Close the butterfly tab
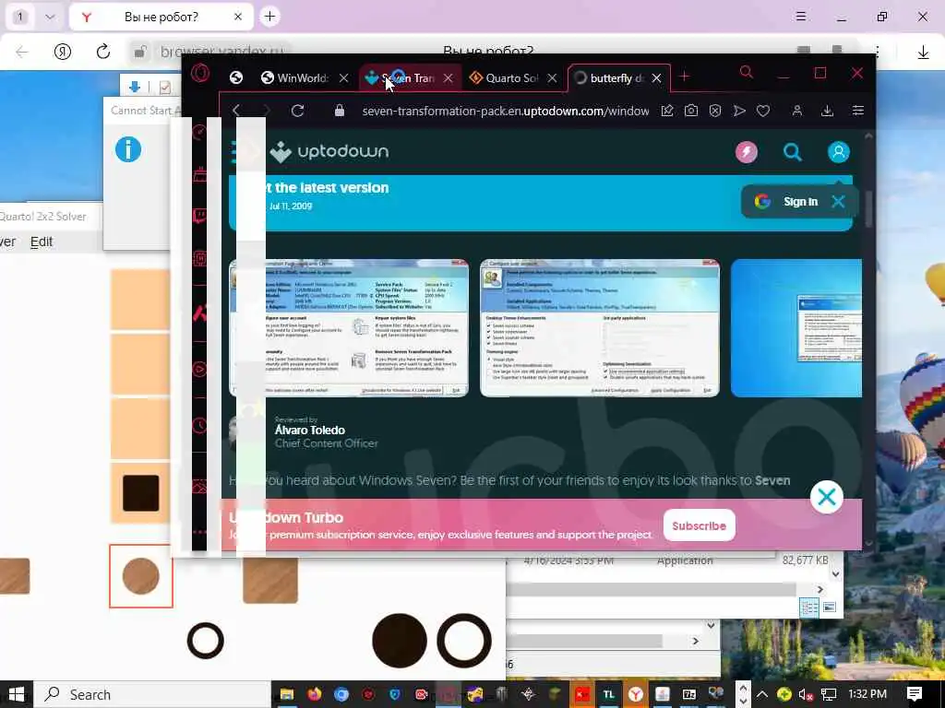945x708 pixels. click(657, 78)
